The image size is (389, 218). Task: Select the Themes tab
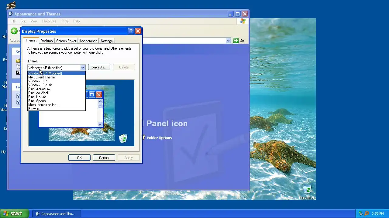click(31, 40)
